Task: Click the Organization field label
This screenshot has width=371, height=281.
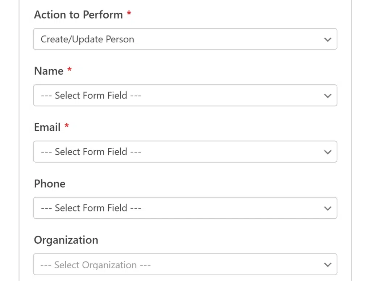Action: tap(66, 240)
